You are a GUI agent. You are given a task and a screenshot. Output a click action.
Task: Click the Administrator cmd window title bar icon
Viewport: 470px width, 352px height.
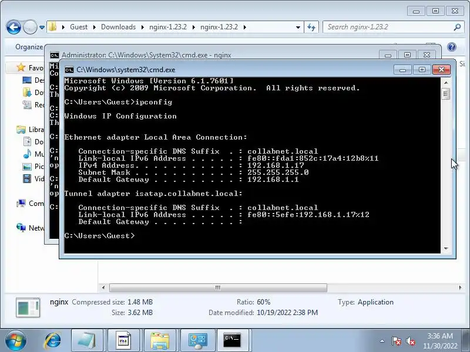tap(54, 55)
